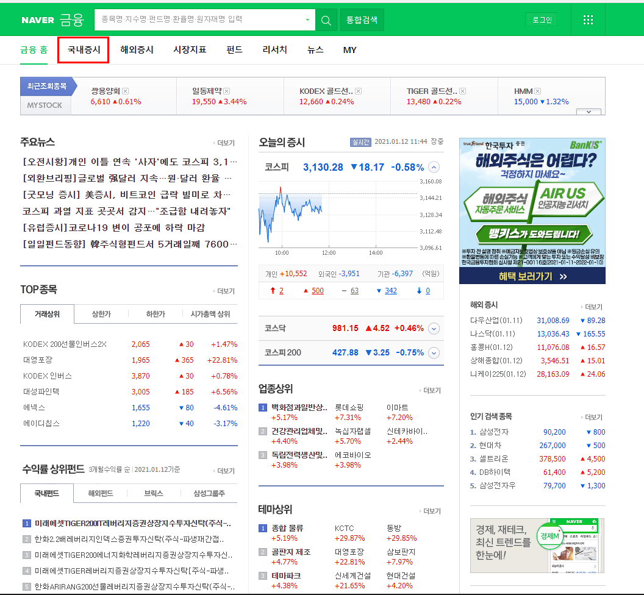644x595 pixels.
Task: Open the 국내증시 tab
Action: click(x=84, y=50)
